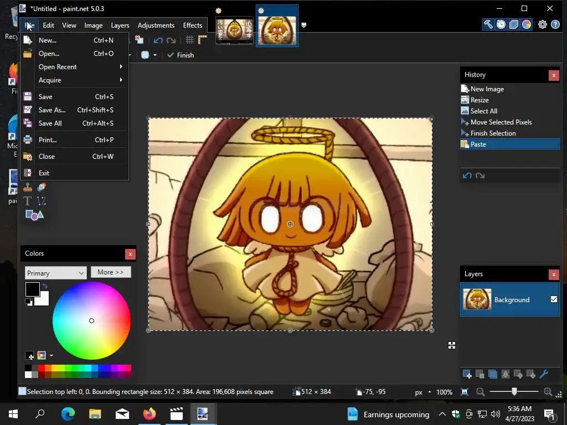The image size is (567, 425).
Task: Click the Move Layer Down icon
Action: (531, 374)
